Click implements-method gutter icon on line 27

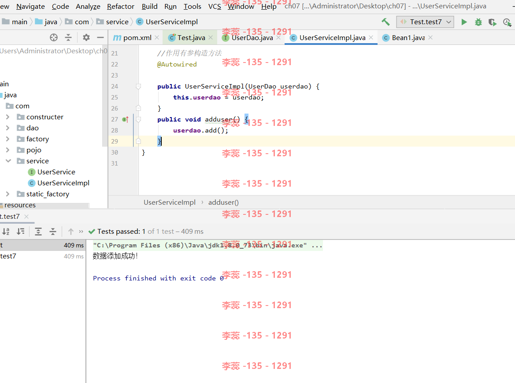point(125,119)
